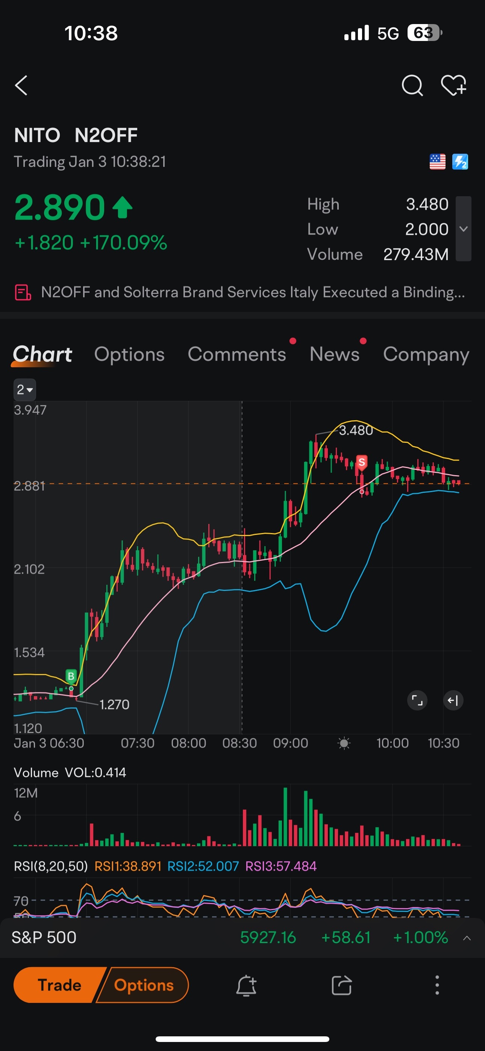The image size is (485, 1051).
Task: Tap the tallest green volume bar
Action: click(285, 816)
